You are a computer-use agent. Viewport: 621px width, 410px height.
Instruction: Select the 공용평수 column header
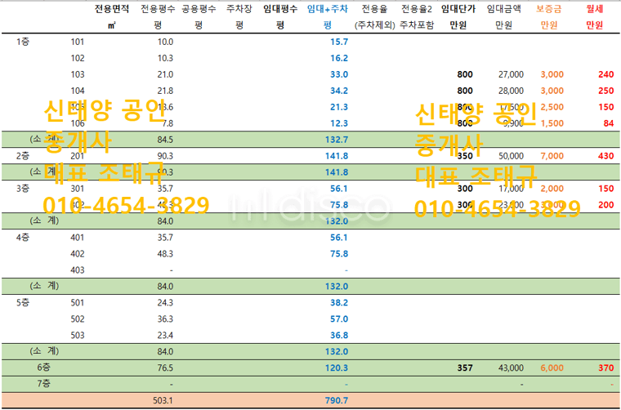199,9
